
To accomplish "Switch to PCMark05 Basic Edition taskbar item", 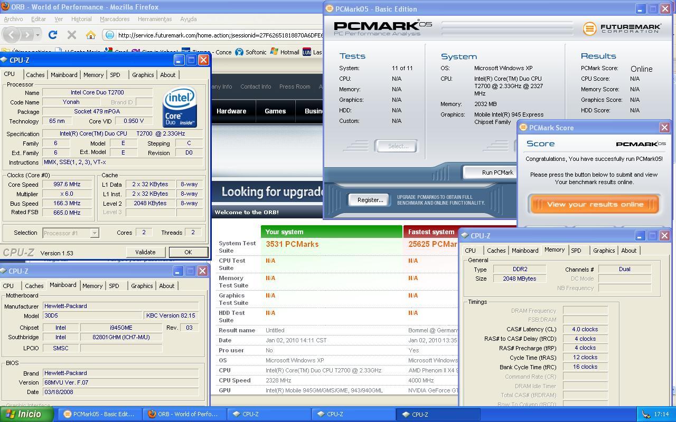I will [99, 414].
